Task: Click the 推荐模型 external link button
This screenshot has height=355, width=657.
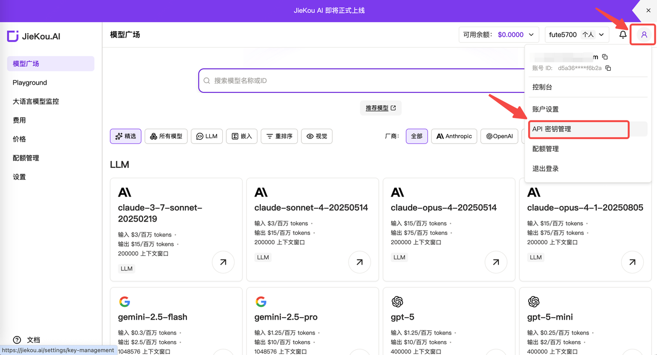Action: [x=380, y=108]
